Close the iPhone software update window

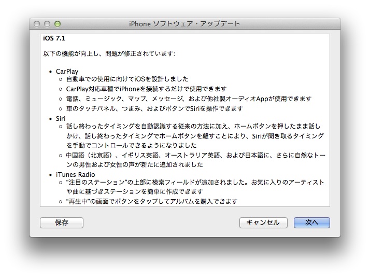click(37, 24)
